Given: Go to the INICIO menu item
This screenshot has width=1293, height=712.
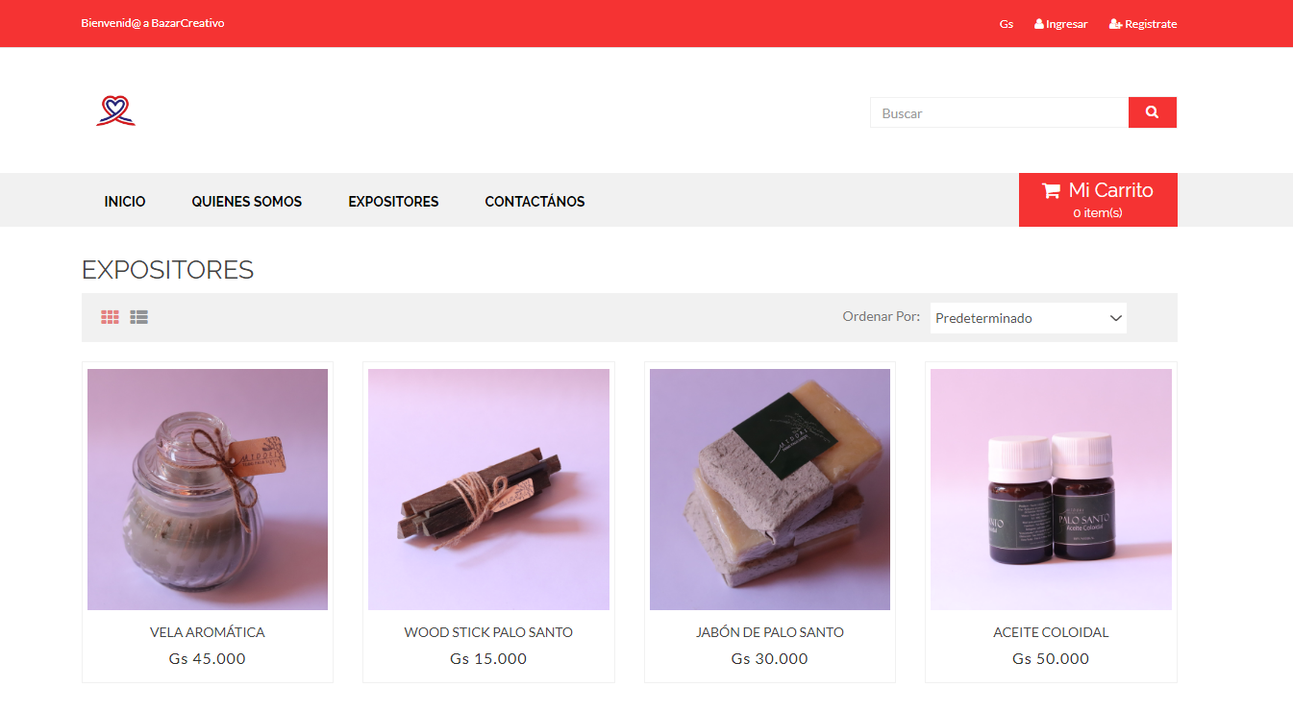Looking at the screenshot, I should (x=125, y=202).
